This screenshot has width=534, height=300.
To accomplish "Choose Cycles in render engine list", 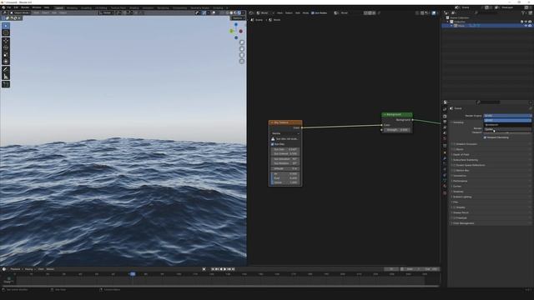I will coord(507,129).
